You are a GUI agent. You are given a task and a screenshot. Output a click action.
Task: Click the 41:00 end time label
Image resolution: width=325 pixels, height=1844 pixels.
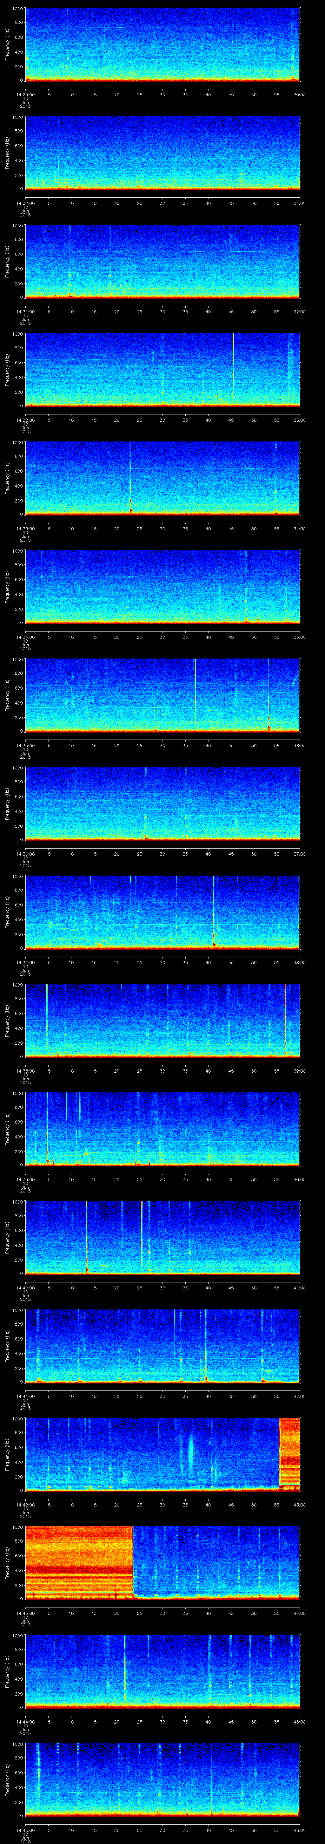(299, 1288)
